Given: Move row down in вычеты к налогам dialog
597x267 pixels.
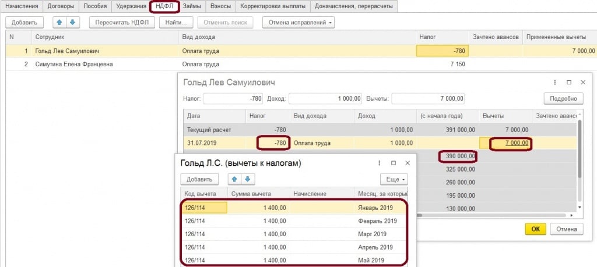Looking at the screenshot, I should pos(247,179).
